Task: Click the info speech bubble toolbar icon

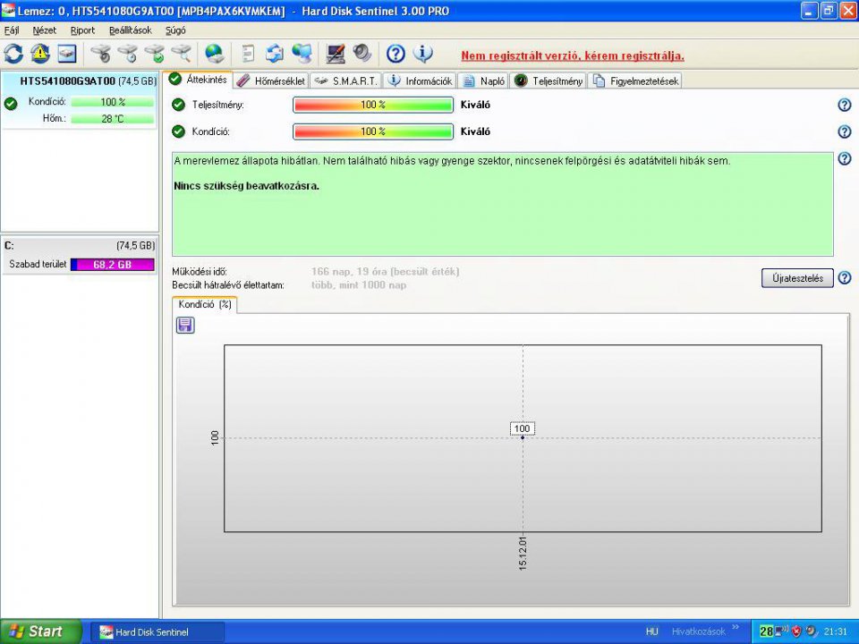Action: tap(422, 54)
